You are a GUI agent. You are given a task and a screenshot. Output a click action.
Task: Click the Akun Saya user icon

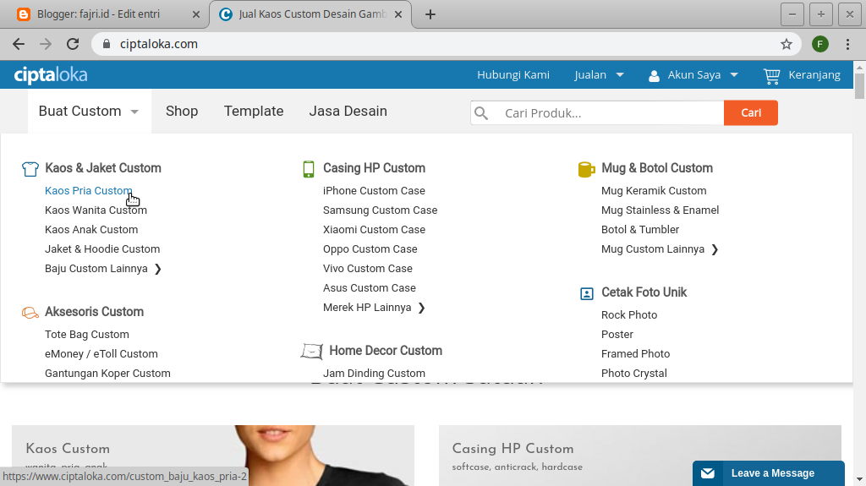pyautogui.click(x=654, y=76)
